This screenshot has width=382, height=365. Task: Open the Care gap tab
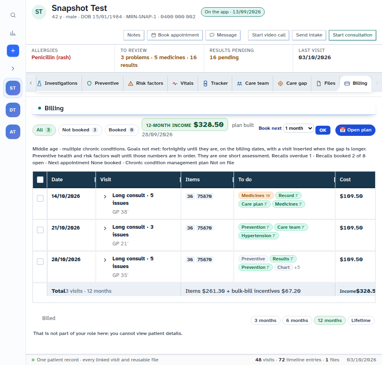click(x=292, y=83)
